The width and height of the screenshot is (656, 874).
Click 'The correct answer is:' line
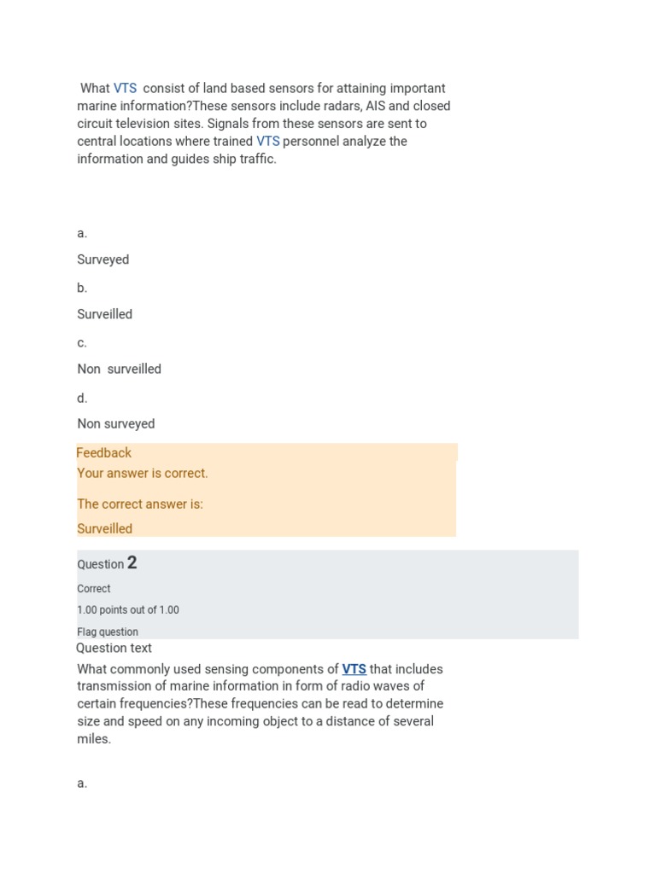pos(140,504)
